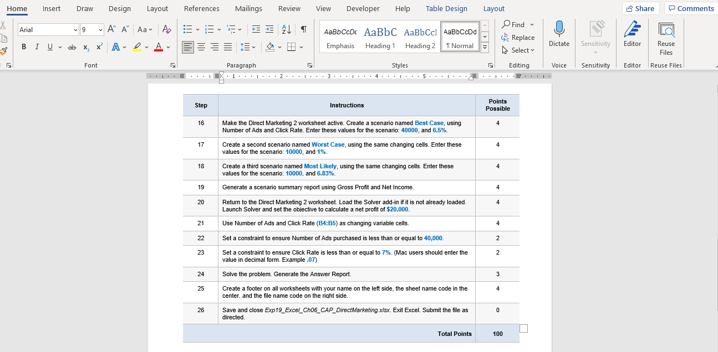Toggle underline formatting
Screen dimensions: 718x352
[x=50, y=47]
